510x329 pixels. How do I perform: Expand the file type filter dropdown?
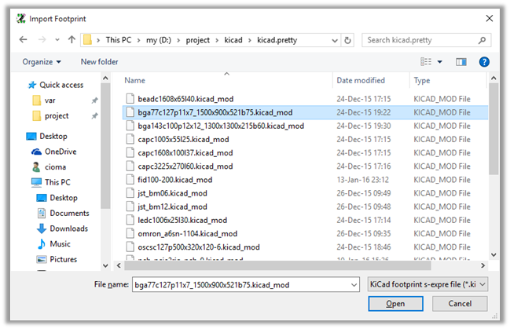coord(427,283)
